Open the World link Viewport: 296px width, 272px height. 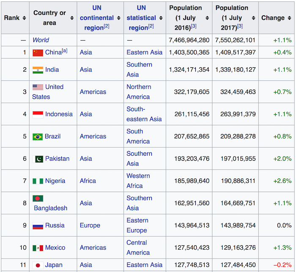coord(41,40)
